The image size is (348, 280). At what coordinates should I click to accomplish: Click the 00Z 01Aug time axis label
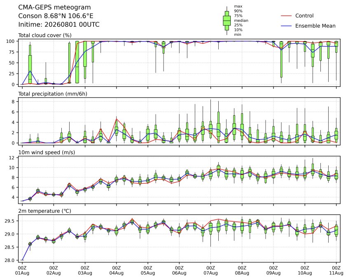[x=22, y=271]
